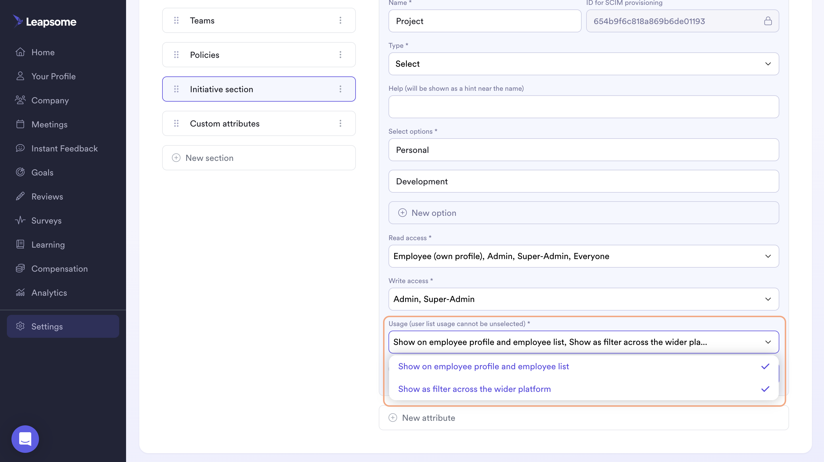Click the Write access chevron arrow

click(768, 299)
